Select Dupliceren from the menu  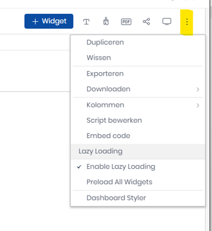pyautogui.click(x=105, y=42)
